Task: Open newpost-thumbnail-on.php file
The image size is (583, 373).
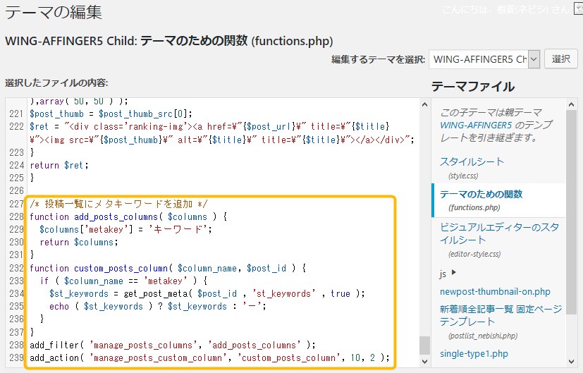Action: 495,291
